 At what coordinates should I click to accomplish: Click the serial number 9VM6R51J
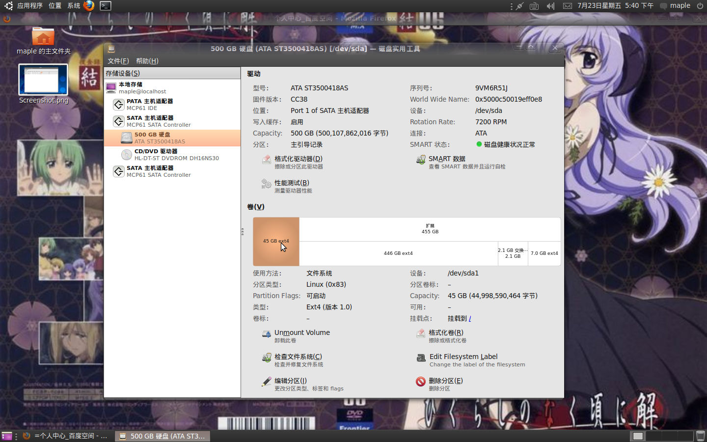click(491, 88)
